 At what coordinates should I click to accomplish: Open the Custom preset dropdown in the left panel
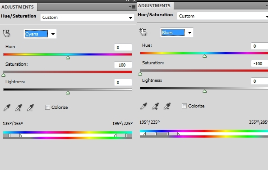87,18
